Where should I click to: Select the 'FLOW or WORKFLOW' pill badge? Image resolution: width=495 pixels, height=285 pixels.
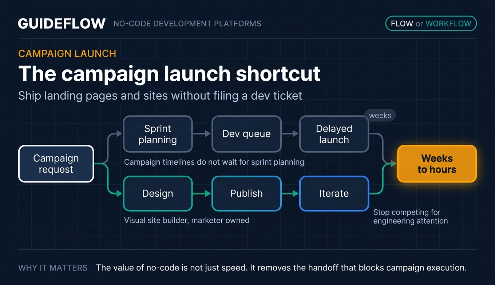coord(431,24)
